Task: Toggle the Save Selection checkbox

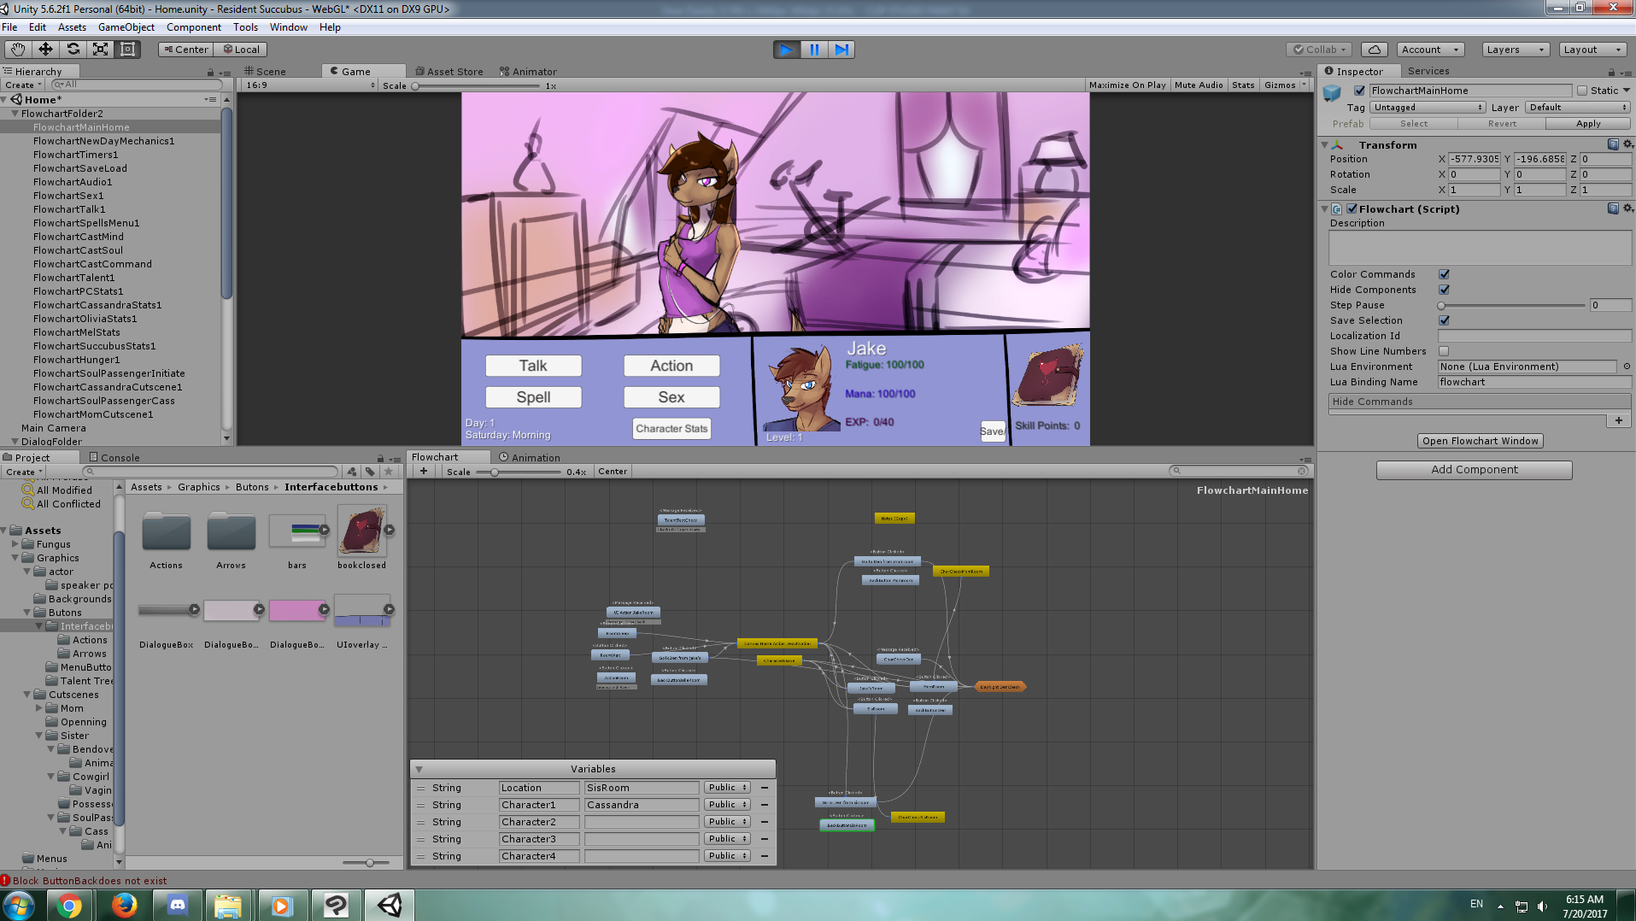Action: click(1444, 320)
